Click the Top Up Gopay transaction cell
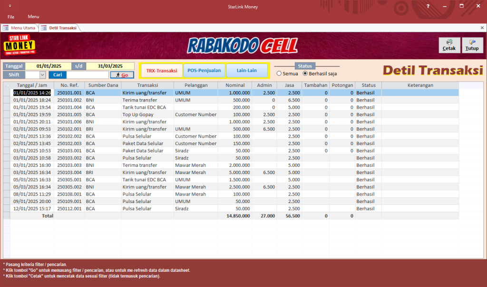Screen dimensions: 487x287 click(147, 114)
